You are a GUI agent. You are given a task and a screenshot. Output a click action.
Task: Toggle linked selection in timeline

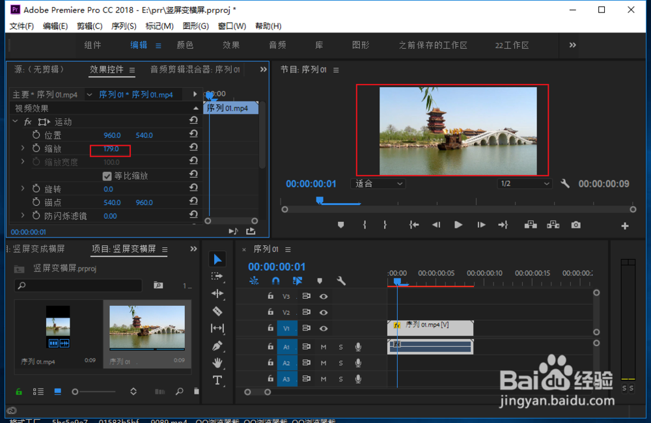tap(298, 281)
